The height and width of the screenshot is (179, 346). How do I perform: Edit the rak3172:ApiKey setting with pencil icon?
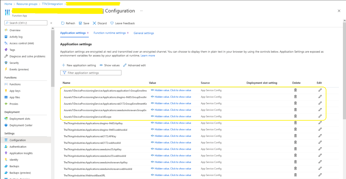(x=320, y=136)
